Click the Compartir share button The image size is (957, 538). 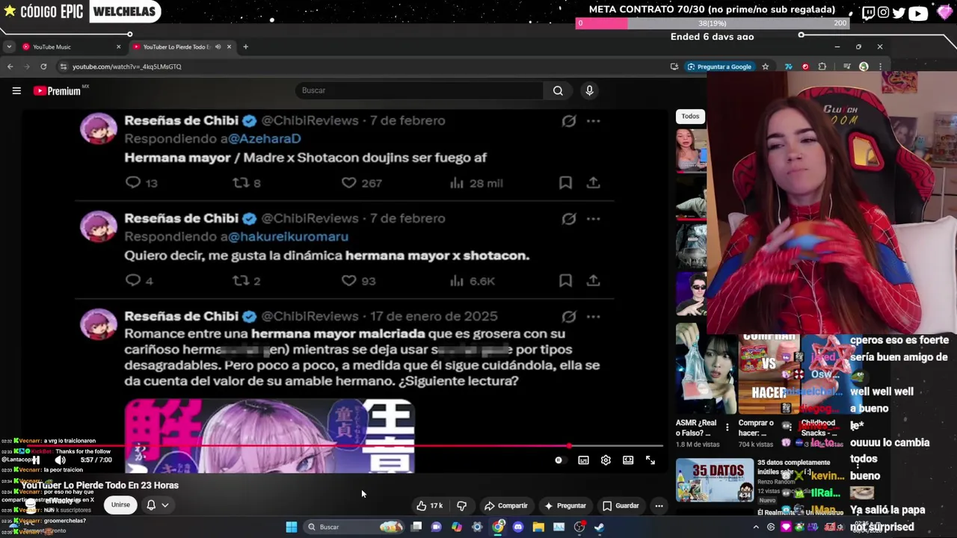point(505,506)
